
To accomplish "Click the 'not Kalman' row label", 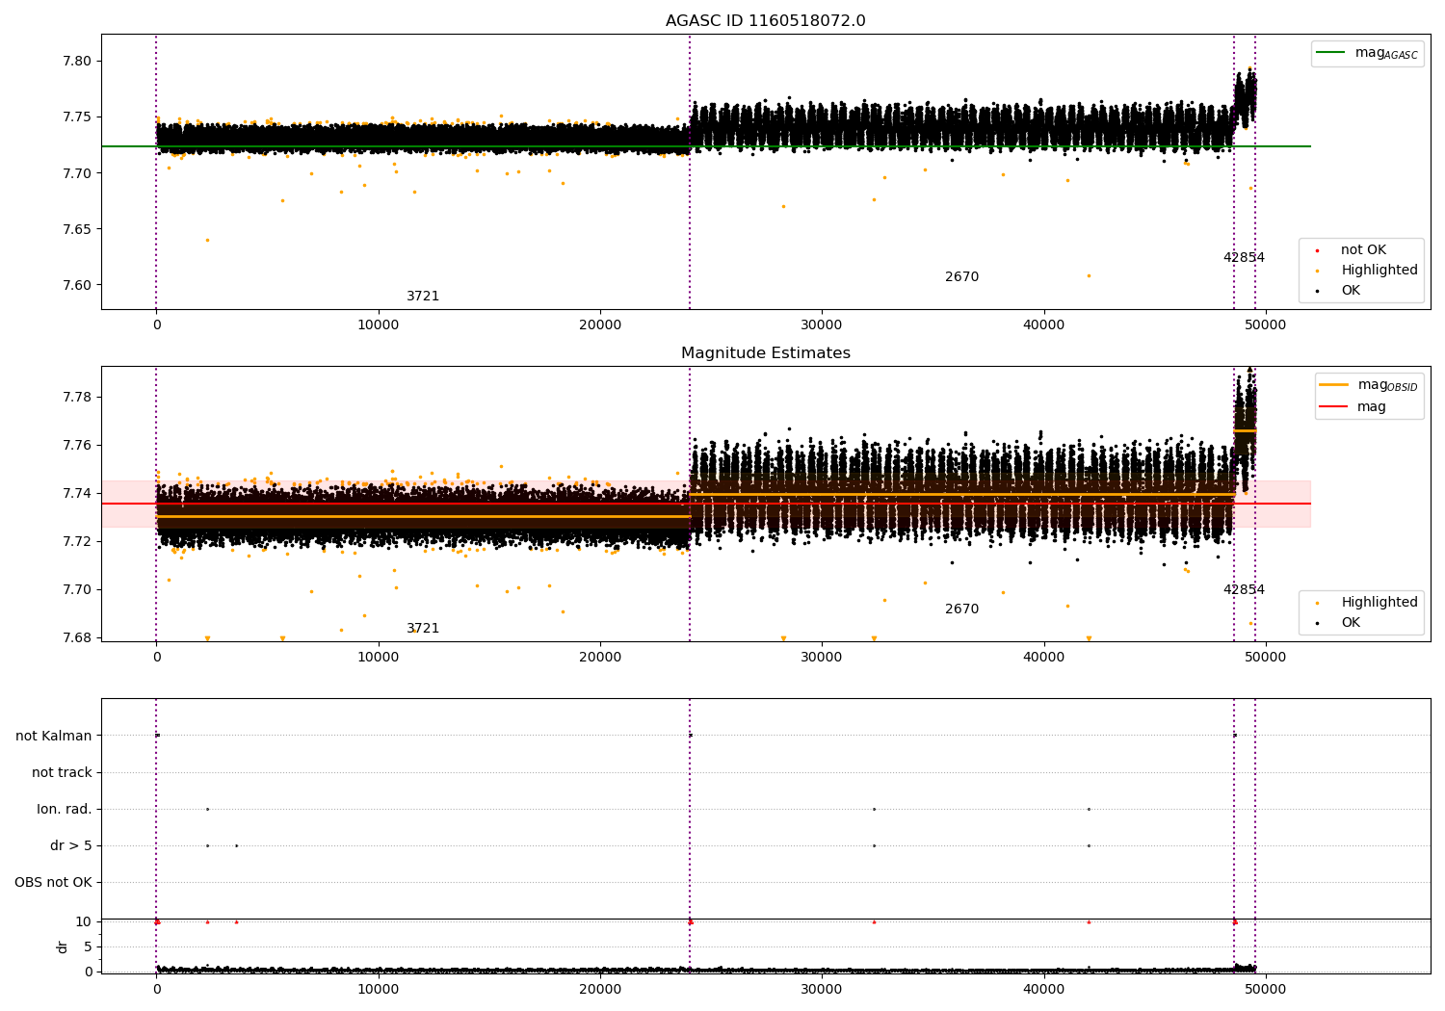I will [x=54, y=736].
